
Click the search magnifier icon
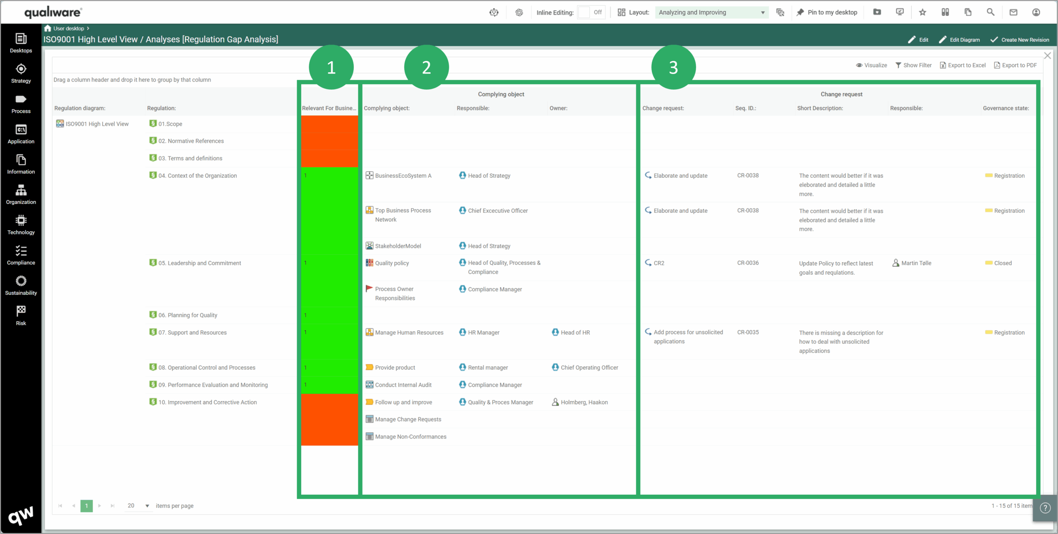(991, 12)
